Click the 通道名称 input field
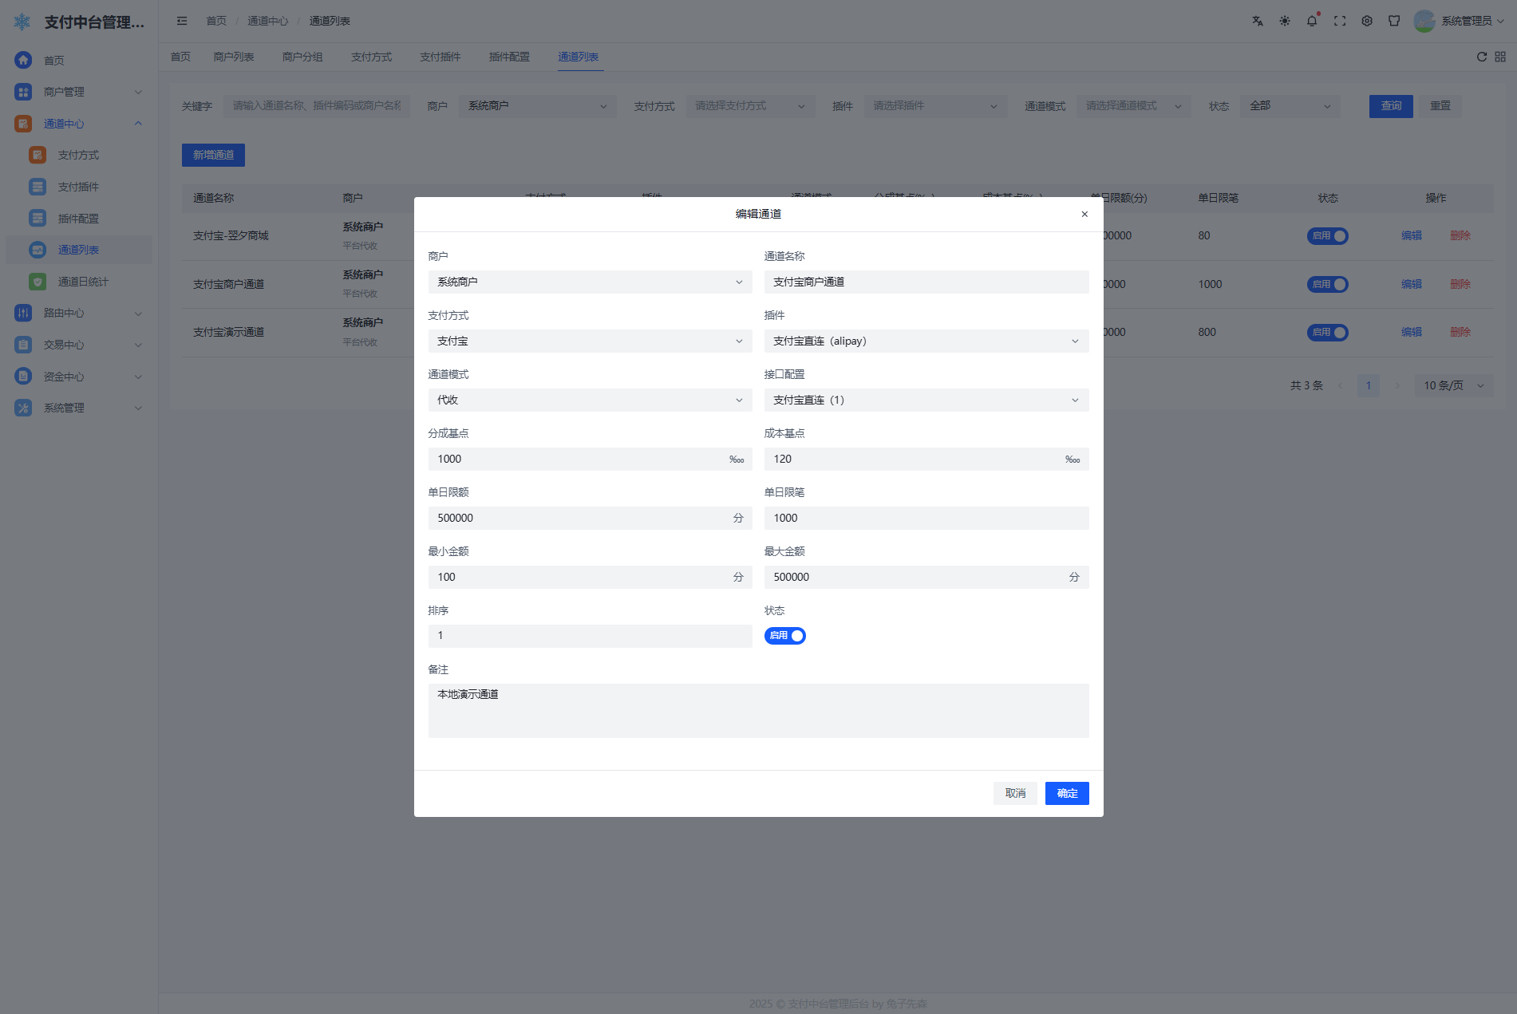This screenshot has width=1517, height=1014. tap(926, 282)
